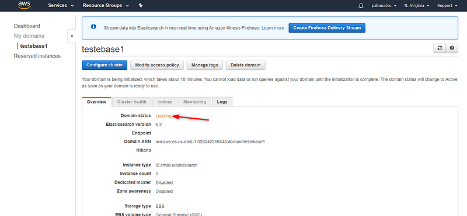This screenshot has width=467, height=216.
Task: Click Storage type EBS value
Action: (160, 206)
